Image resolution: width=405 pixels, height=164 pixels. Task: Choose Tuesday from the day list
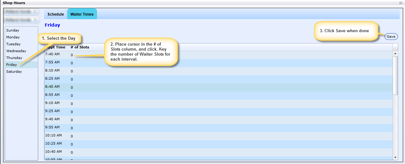(13, 44)
